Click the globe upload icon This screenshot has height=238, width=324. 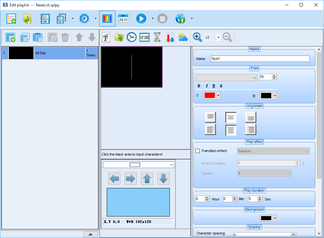181,19
